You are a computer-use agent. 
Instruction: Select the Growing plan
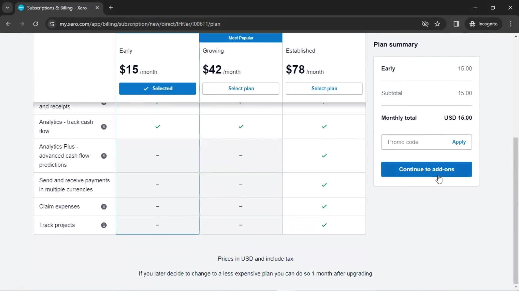241,89
